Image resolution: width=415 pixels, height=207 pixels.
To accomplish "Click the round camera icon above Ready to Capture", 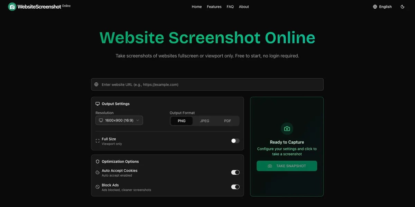I will pyautogui.click(x=287, y=129).
